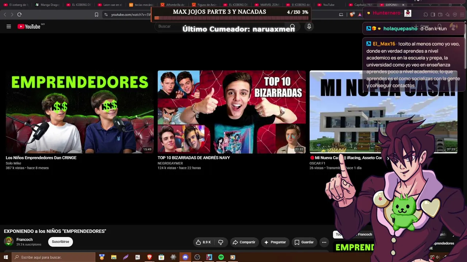This screenshot has height=262, width=467.
Task: Dislike the video with thumbs down
Action: click(x=220, y=242)
